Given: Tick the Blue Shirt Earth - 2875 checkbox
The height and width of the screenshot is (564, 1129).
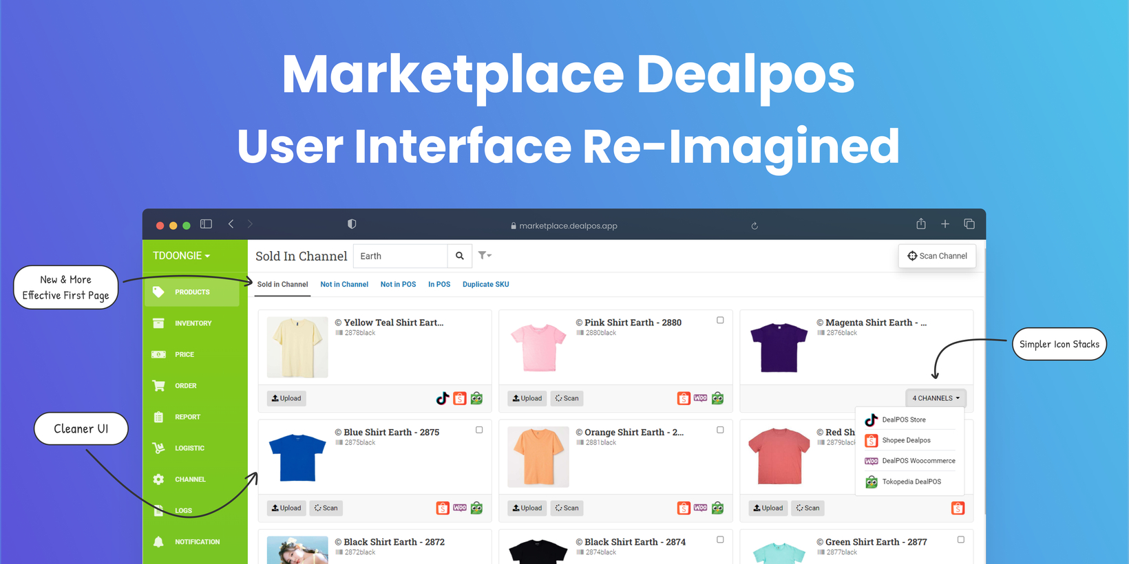Looking at the screenshot, I should (x=479, y=430).
